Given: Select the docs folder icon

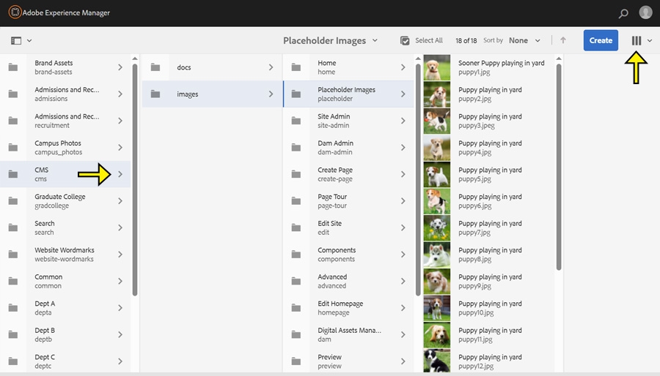Looking at the screenshot, I should coord(155,67).
